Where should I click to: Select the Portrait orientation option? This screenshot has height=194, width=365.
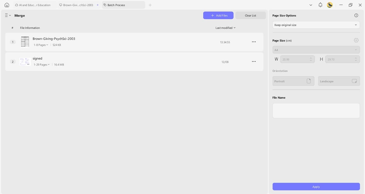(x=293, y=81)
